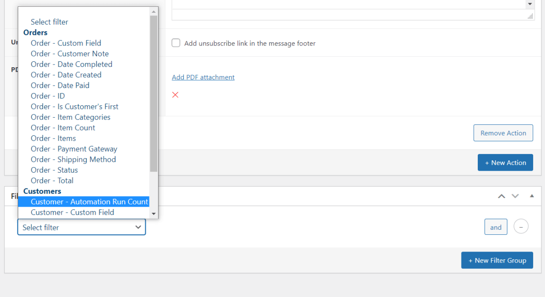545x297 pixels.
Task: Toggle the 'and' condition button
Action: tap(495, 227)
